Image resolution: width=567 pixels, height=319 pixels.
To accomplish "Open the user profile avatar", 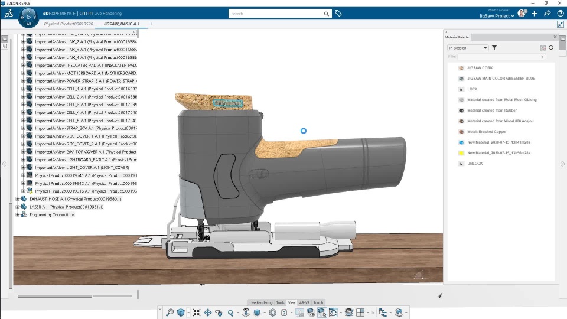I will pyautogui.click(x=522, y=14).
